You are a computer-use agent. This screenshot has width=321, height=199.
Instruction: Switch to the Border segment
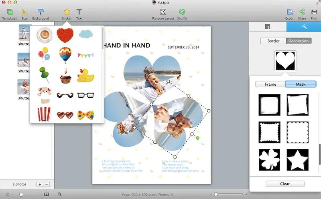(273, 41)
